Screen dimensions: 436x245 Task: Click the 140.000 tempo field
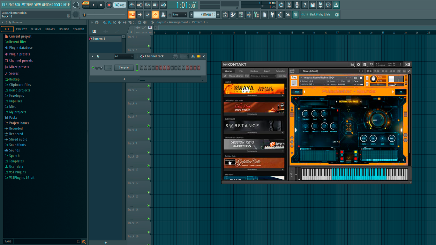coord(119,5)
